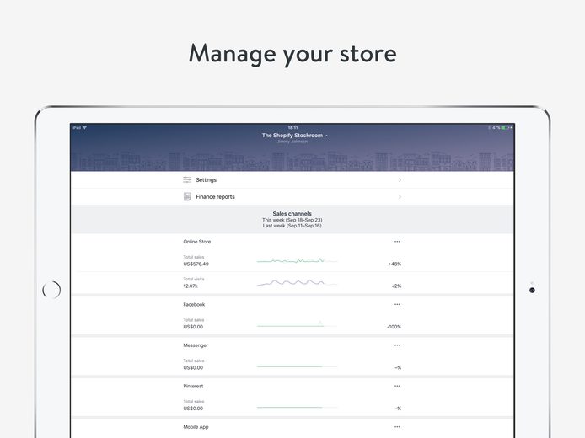Open The Shopify Stockroom store switcher dropdown
The image size is (585, 438).
[294, 136]
